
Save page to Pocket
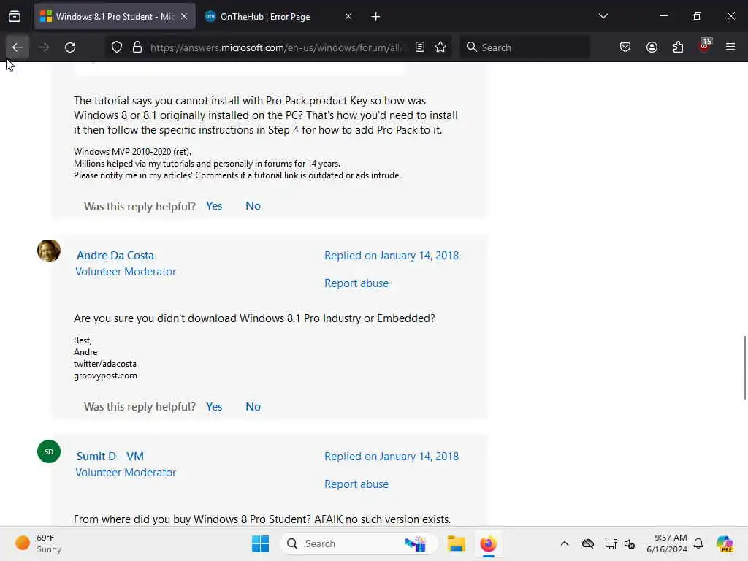(x=625, y=47)
